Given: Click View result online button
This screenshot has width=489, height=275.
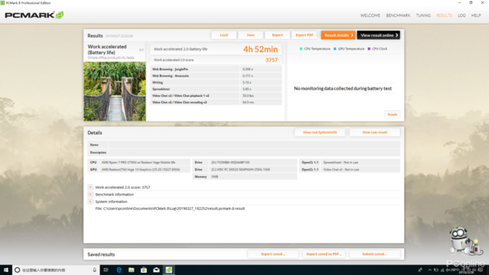Looking at the screenshot, I should [379, 35].
